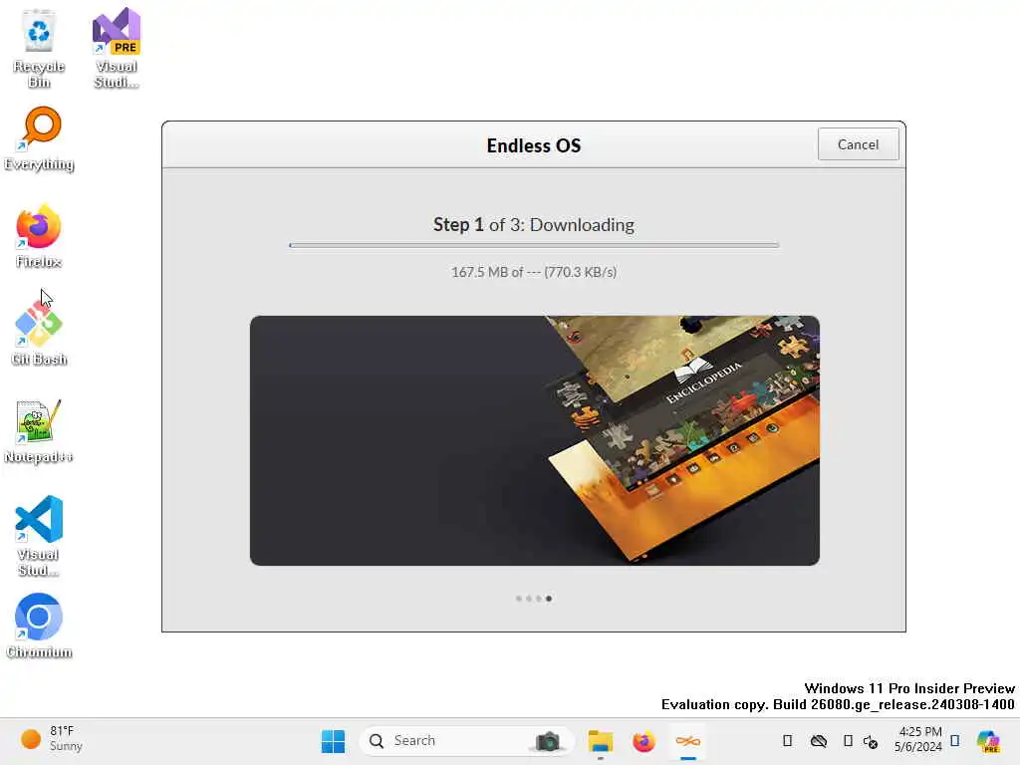Click the camera icon in the search box
This screenshot has width=1020, height=765.
(548, 741)
